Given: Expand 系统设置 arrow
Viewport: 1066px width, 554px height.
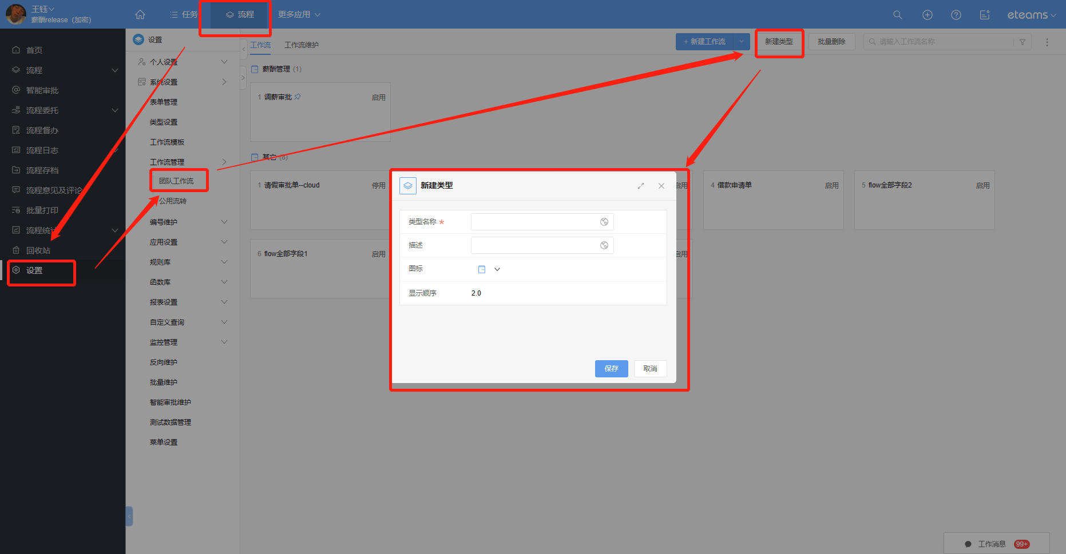Looking at the screenshot, I should (224, 82).
